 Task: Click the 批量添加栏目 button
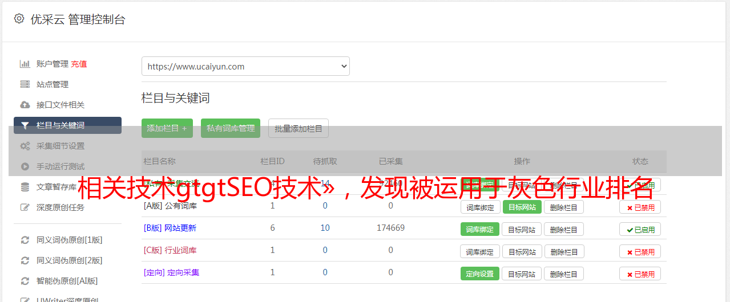click(299, 128)
